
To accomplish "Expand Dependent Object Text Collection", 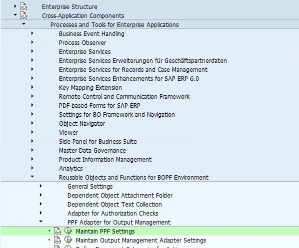I will (40, 204).
